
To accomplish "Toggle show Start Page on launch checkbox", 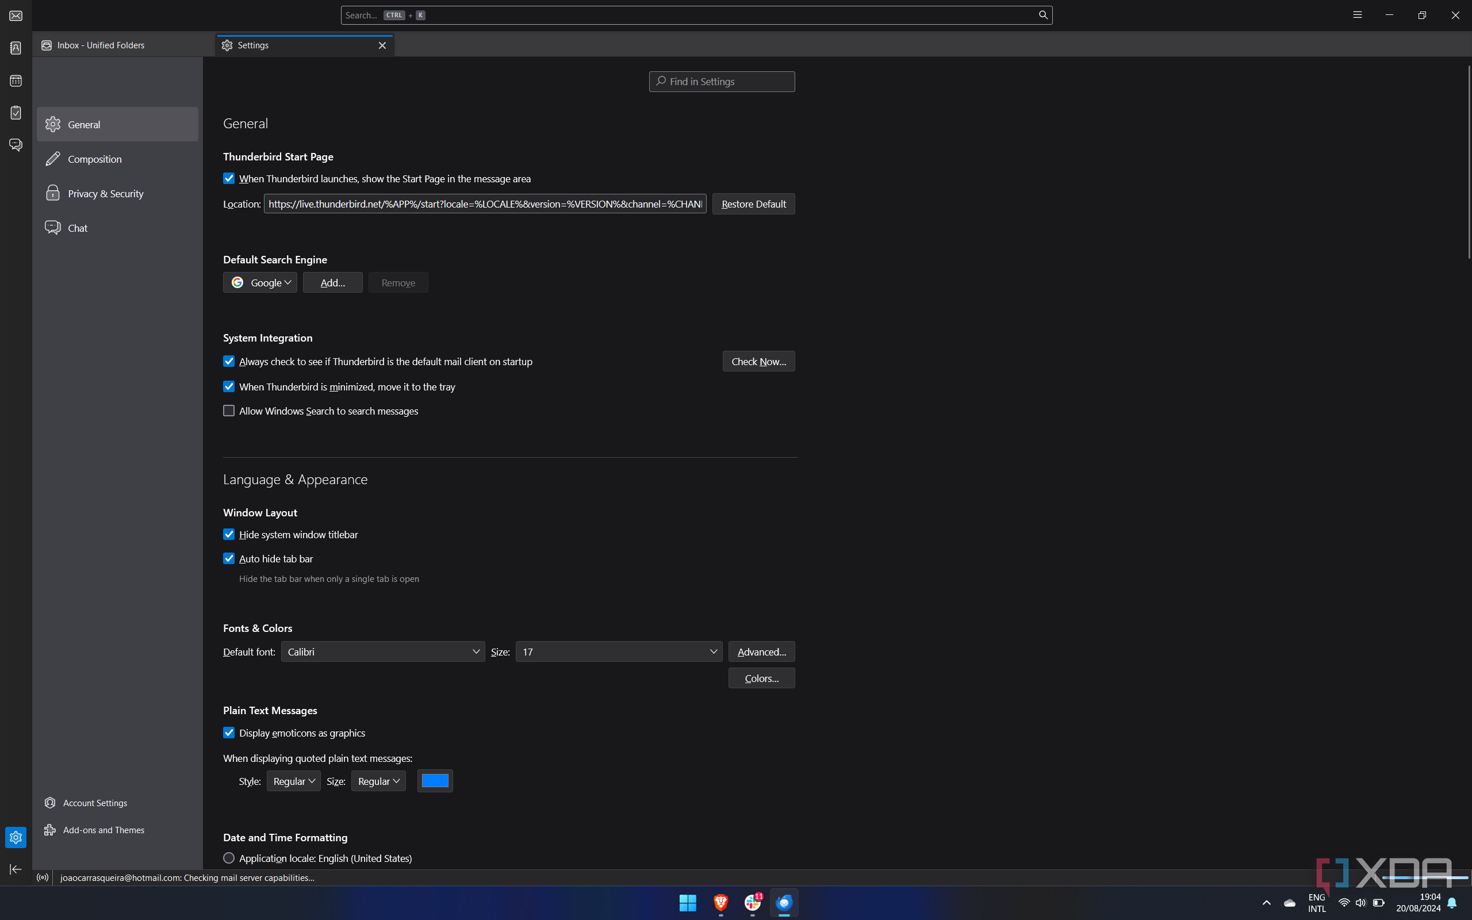I will pos(229,178).
